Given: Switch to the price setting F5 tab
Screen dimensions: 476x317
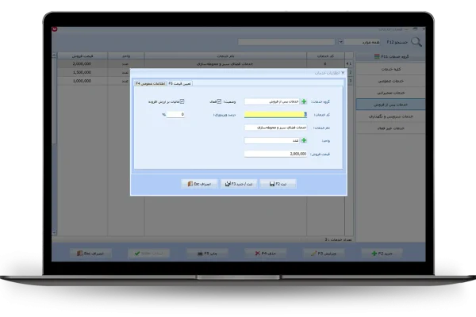Looking at the screenshot, I should click(179, 82).
